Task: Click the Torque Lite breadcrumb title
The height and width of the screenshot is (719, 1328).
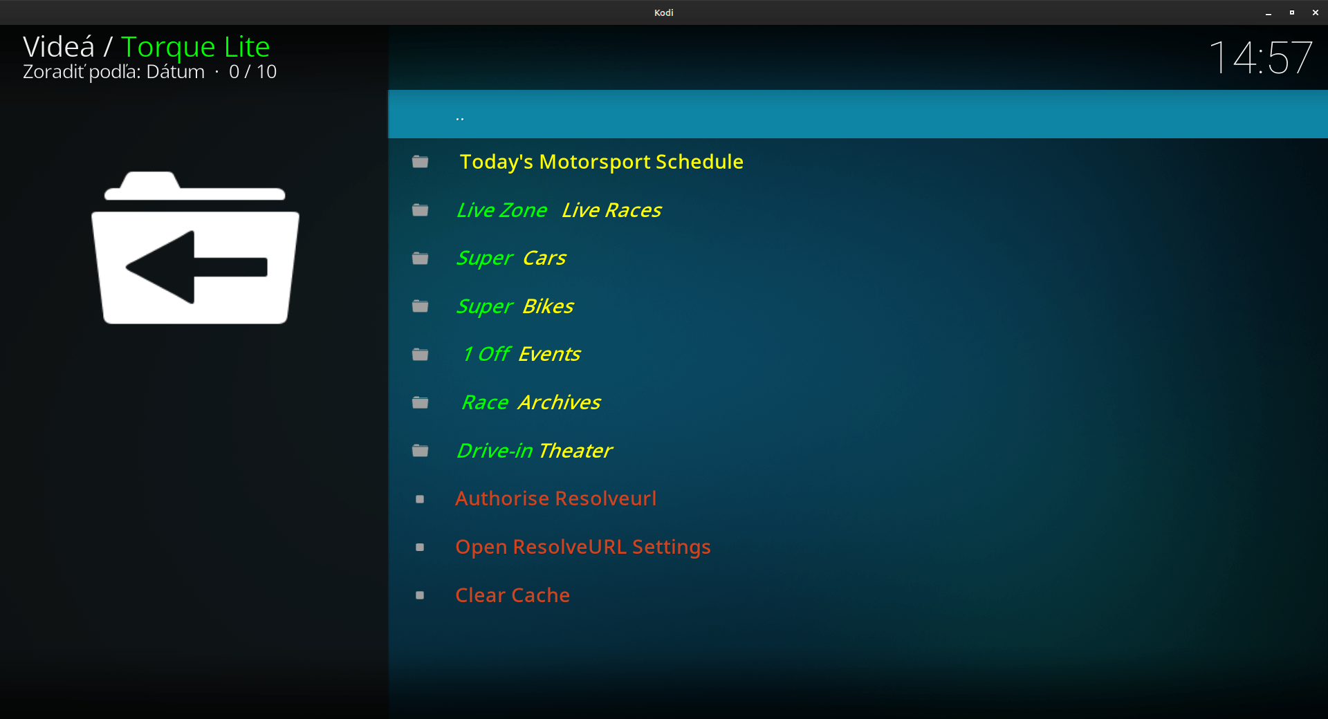Action: coord(196,47)
